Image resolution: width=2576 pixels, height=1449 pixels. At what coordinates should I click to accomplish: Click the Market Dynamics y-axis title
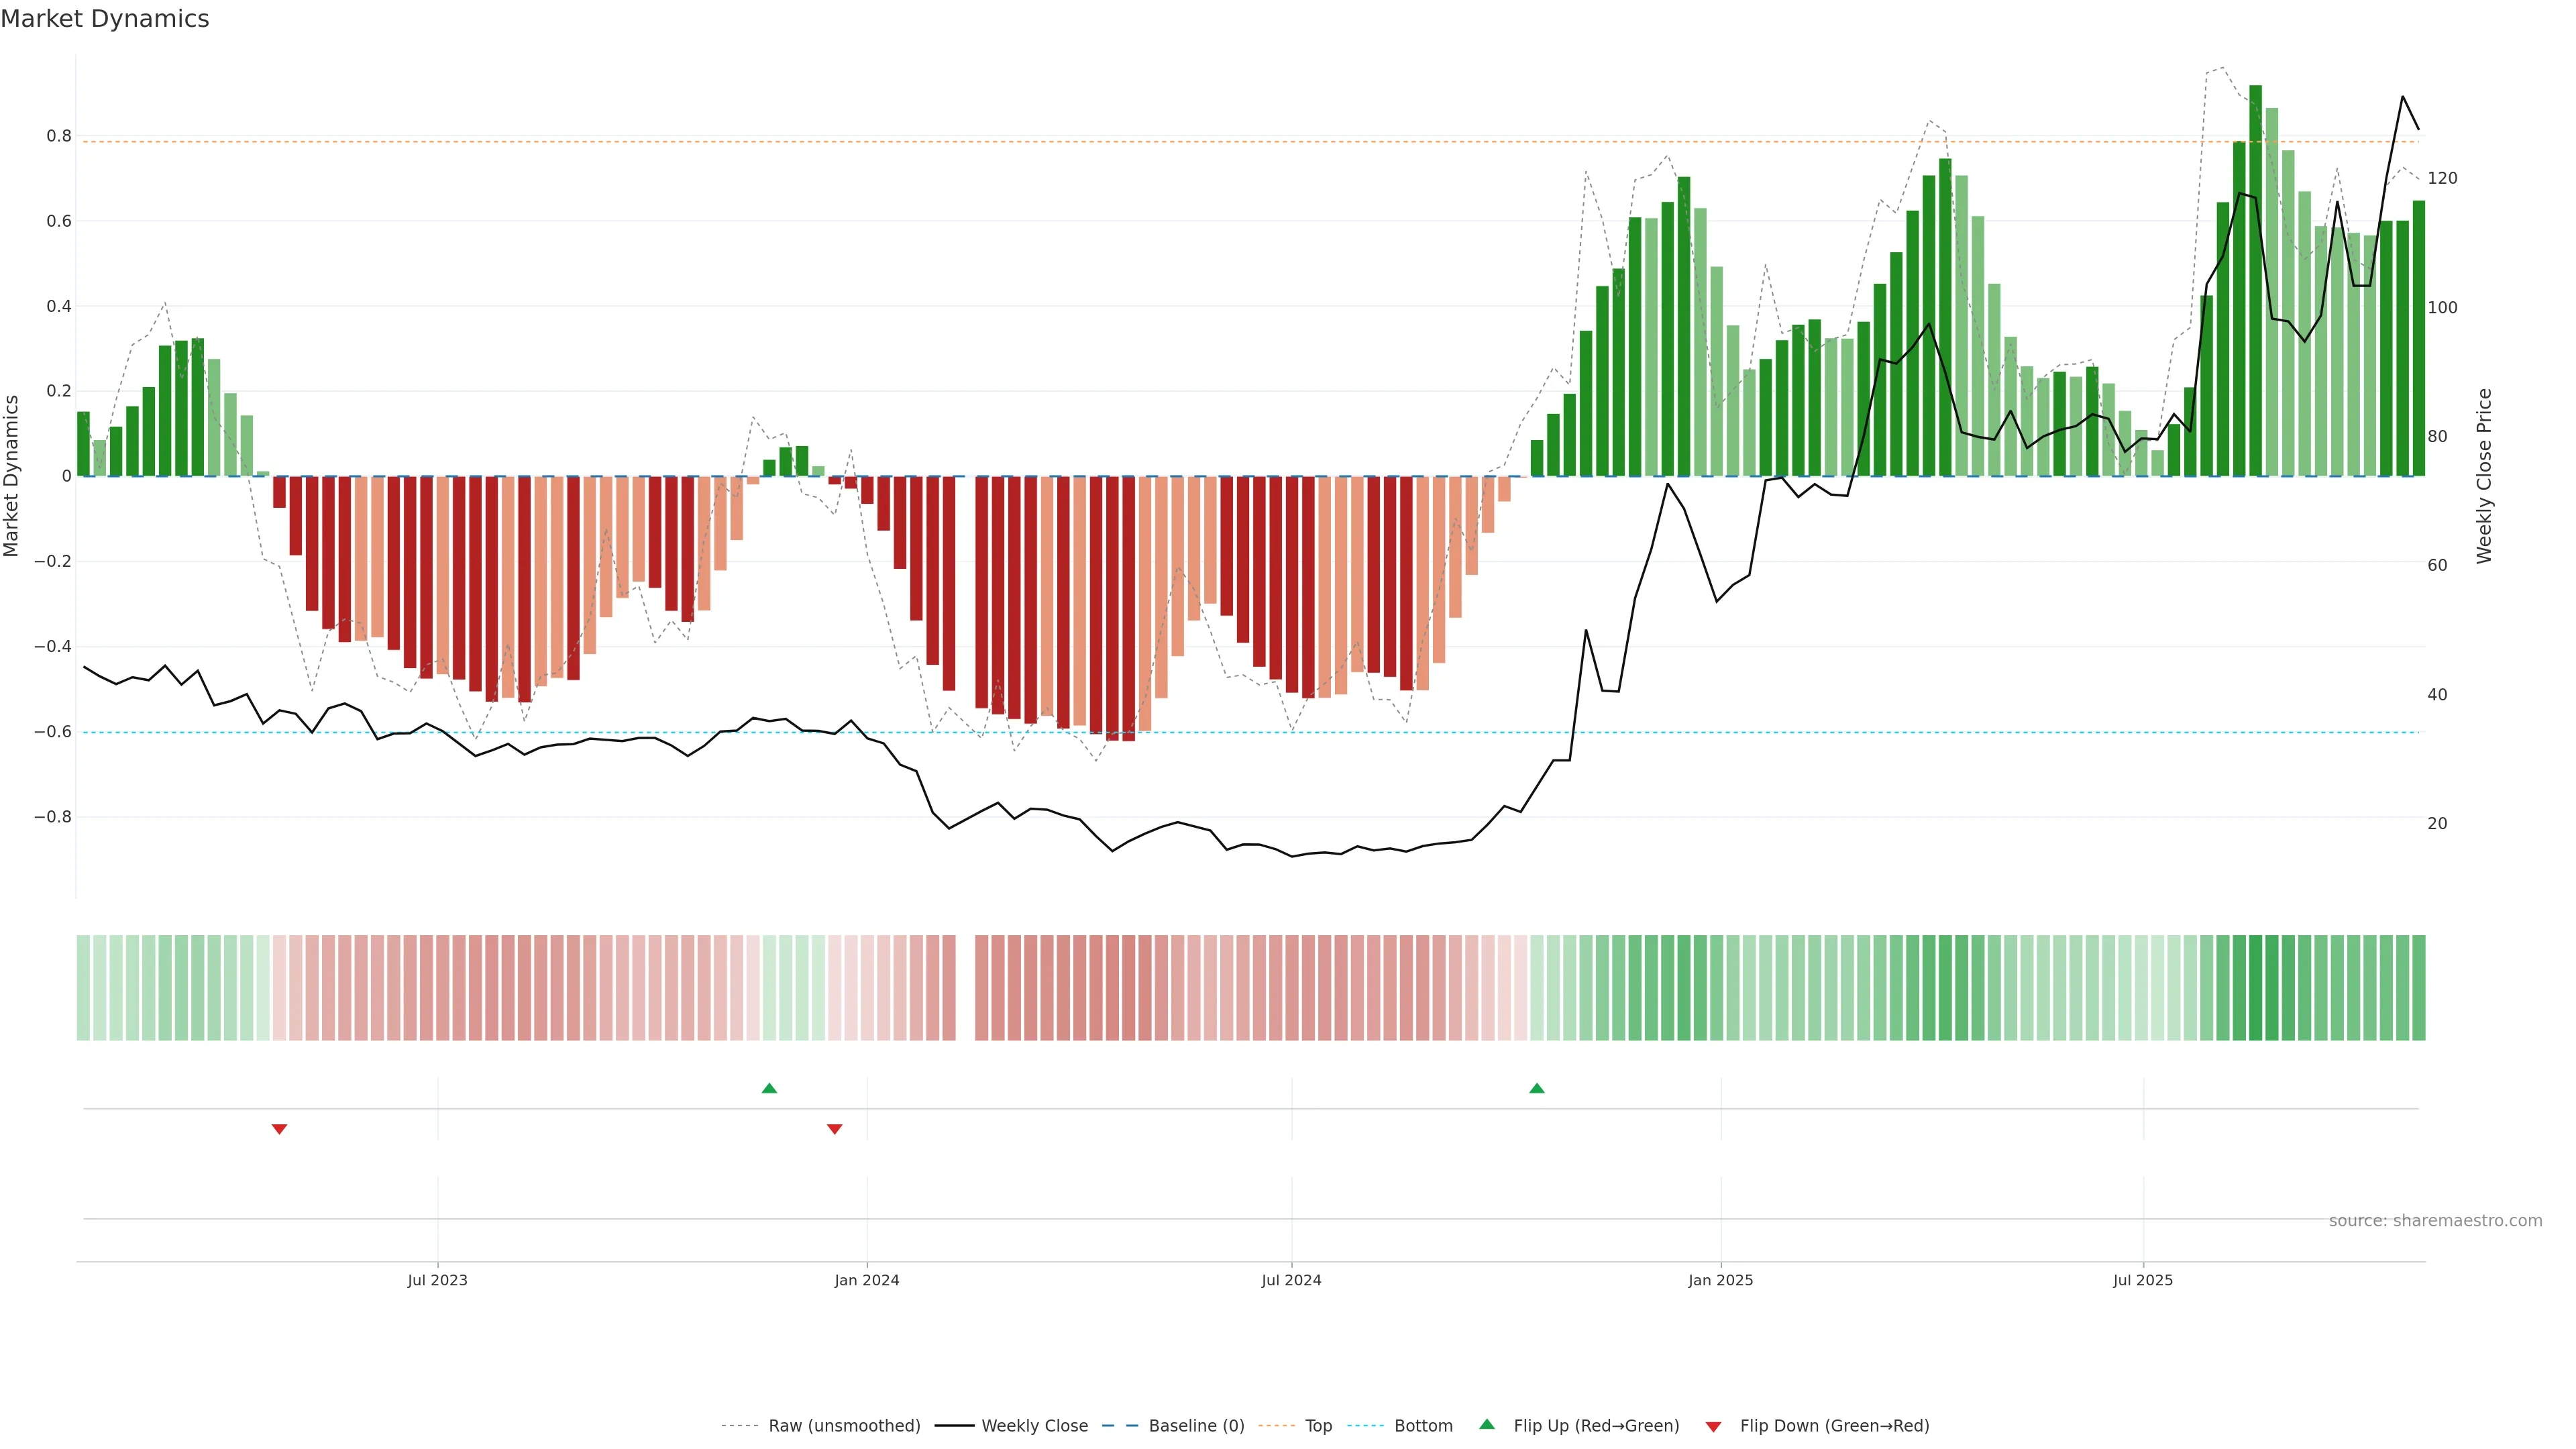(12, 476)
